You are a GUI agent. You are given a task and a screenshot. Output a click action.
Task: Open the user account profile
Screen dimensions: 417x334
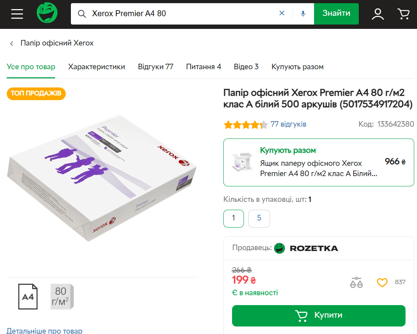(x=378, y=14)
